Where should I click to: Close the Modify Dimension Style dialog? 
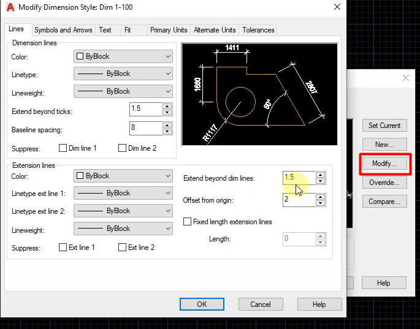337,7
